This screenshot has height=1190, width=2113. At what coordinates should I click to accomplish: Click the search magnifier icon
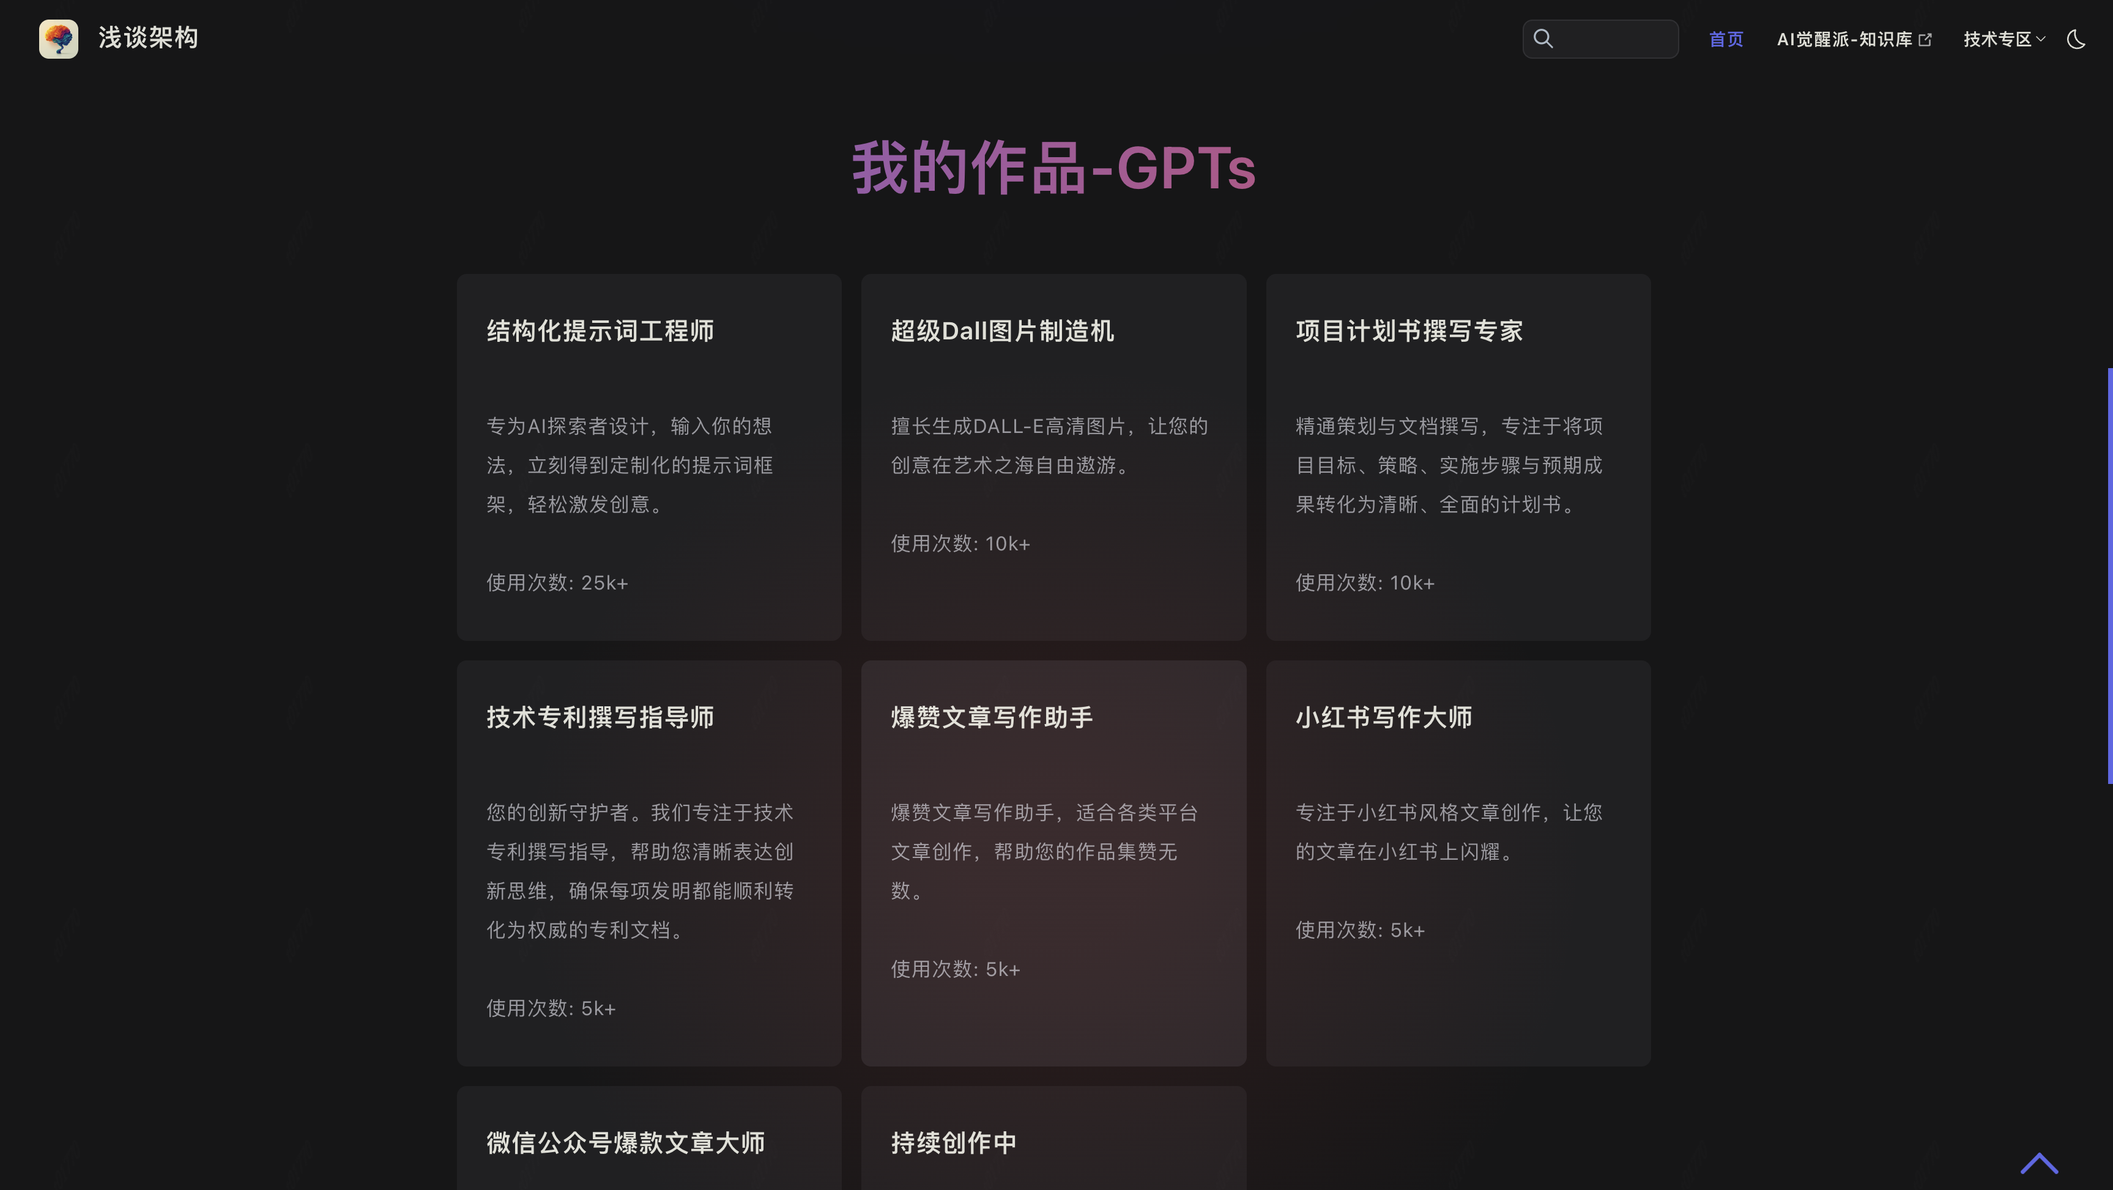[1543, 39]
